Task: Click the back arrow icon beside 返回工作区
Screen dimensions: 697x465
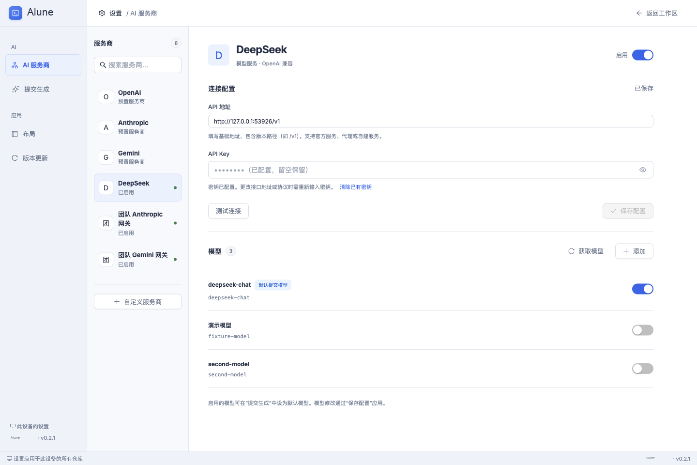Action: (x=639, y=13)
